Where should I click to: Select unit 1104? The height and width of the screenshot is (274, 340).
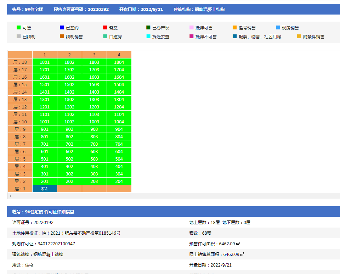click(x=119, y=114)
